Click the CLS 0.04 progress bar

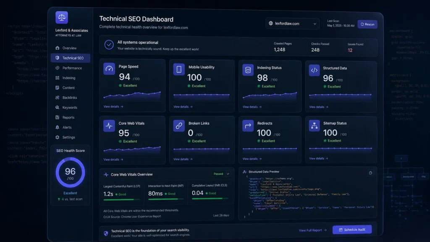point(210,198)
